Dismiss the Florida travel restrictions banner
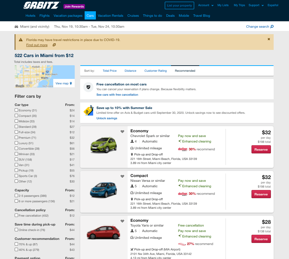Image resolution: width=289 pixels, height=259 pixels. pos(268,39)
